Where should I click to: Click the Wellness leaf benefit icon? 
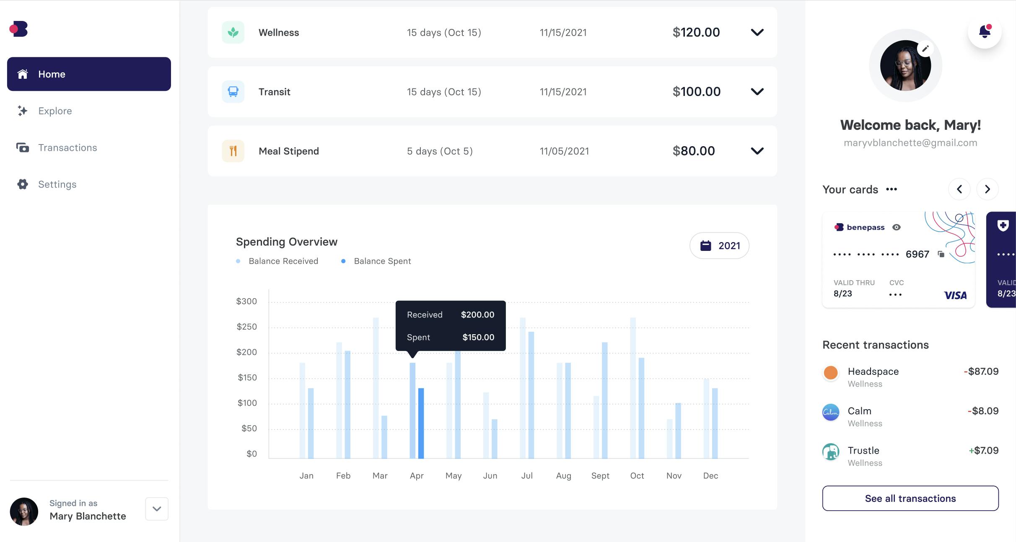[x=233, y=32]
